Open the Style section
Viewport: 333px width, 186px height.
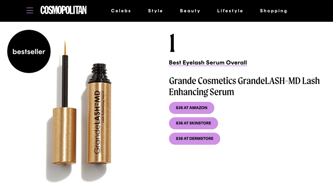coord(155,11)
